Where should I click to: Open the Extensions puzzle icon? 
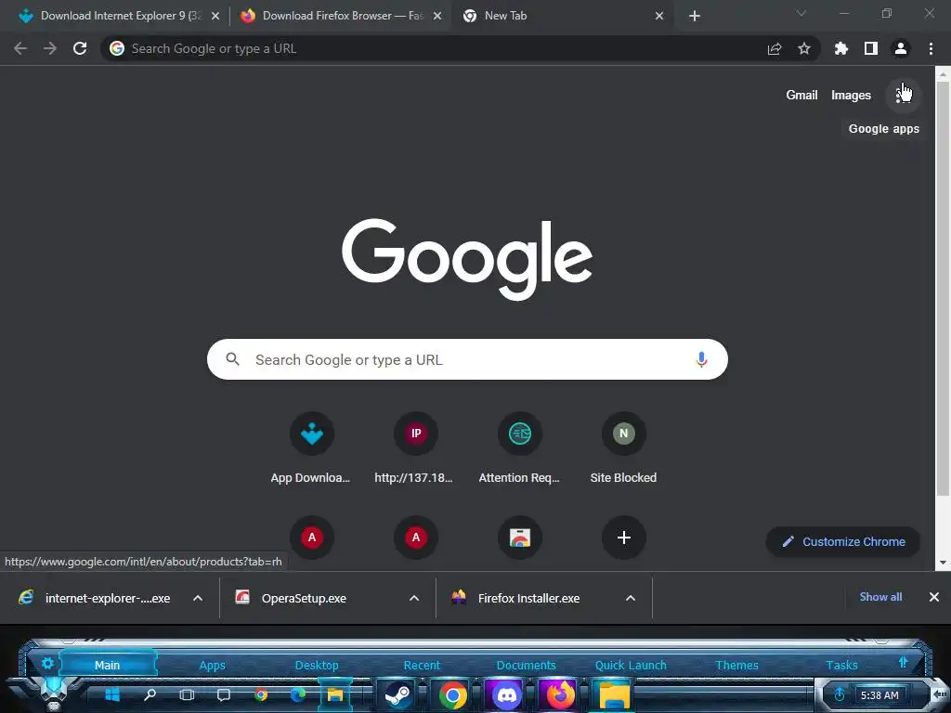coord(841,48)
